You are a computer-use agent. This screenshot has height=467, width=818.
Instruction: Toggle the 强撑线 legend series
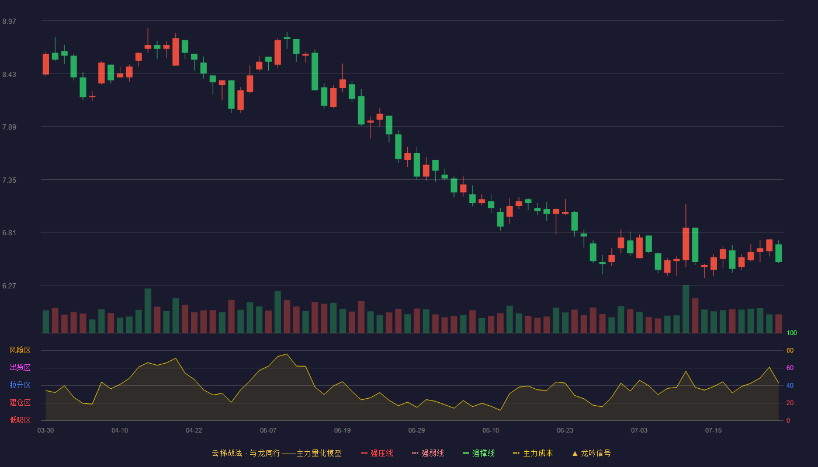(x=479, y=453)
